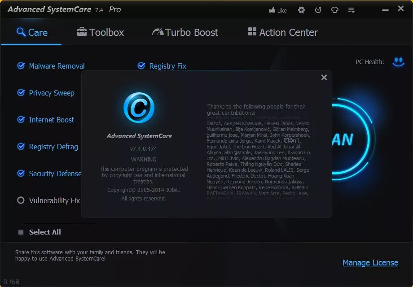
Task: Open the Action Center tab
Action: (x=283, y=32)
